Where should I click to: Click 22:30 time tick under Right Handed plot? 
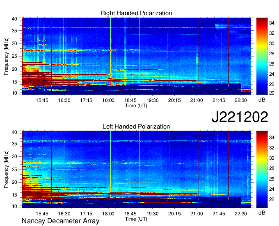coord(240,100)
